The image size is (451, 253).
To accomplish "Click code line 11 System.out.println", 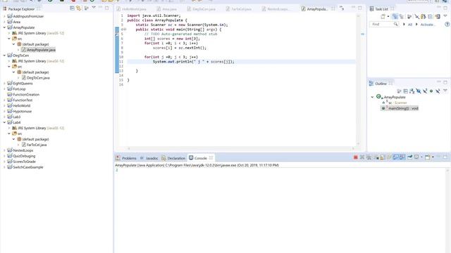I will point(193,62).
